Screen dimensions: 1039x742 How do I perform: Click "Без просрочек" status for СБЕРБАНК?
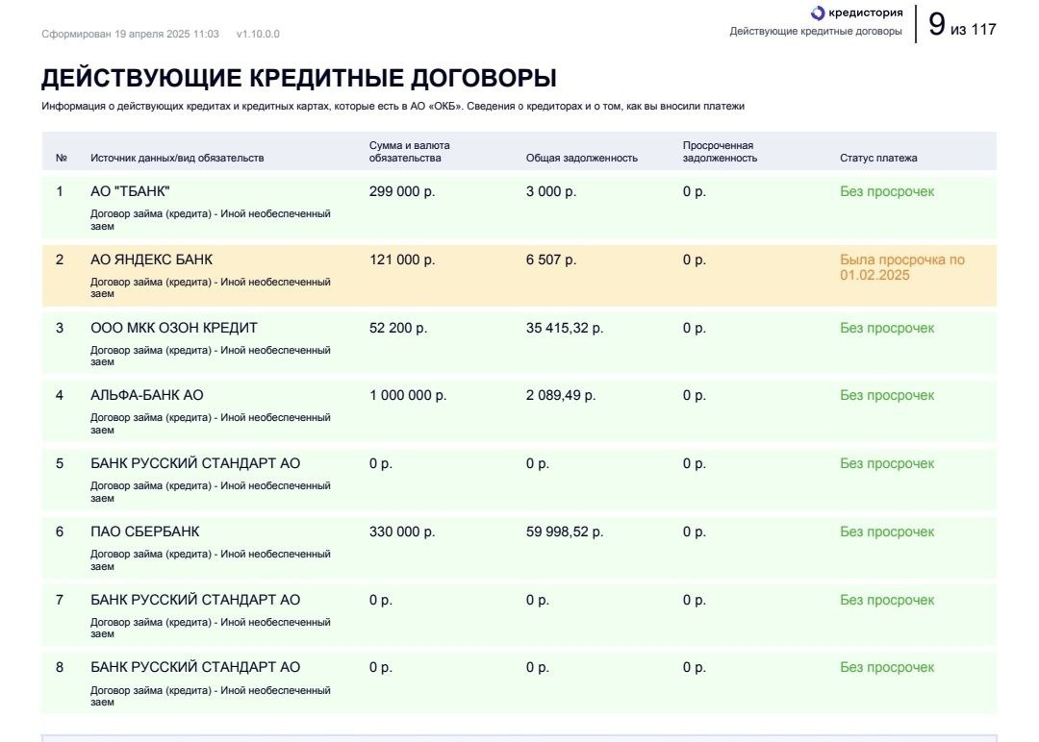pos(887,532)
